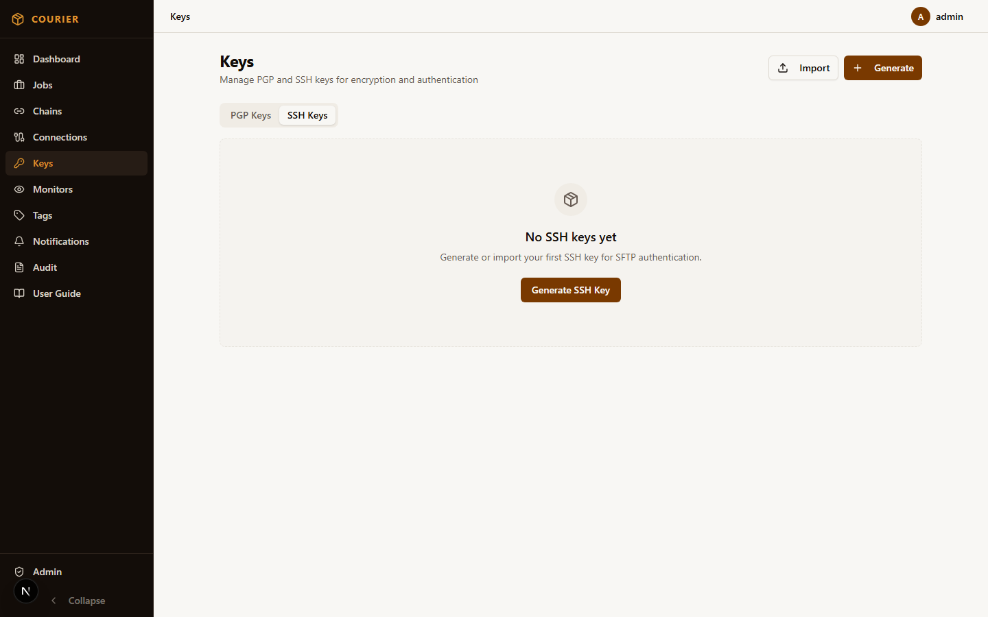Click the Generate SSH Key button
This screenshot has width=988, height=617.
click(570, 290)
